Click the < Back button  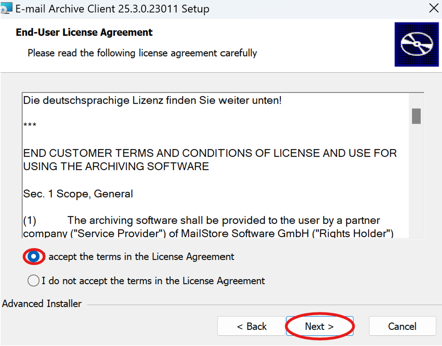251,326
